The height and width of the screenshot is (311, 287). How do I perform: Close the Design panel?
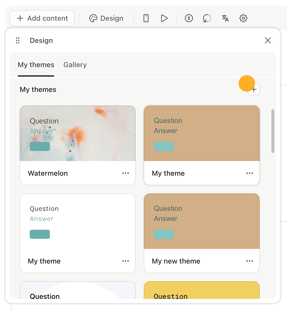(268, 40)
